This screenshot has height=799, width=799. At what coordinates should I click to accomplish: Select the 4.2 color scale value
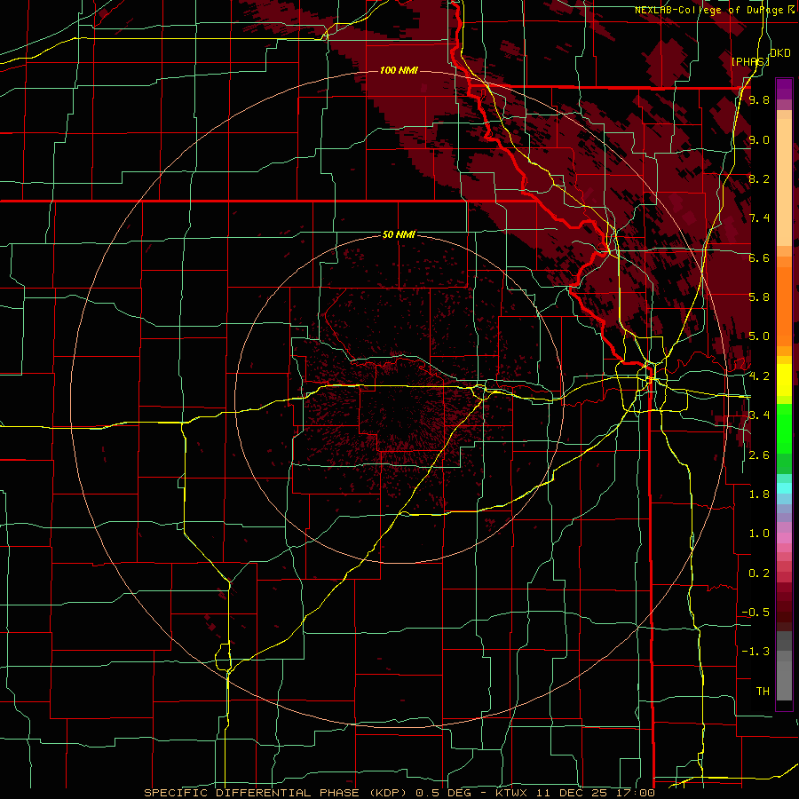[759, 376]
